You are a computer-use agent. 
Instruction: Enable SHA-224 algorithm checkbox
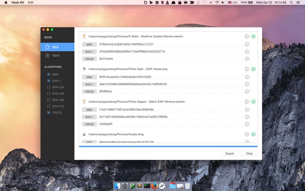click(49, 87)
